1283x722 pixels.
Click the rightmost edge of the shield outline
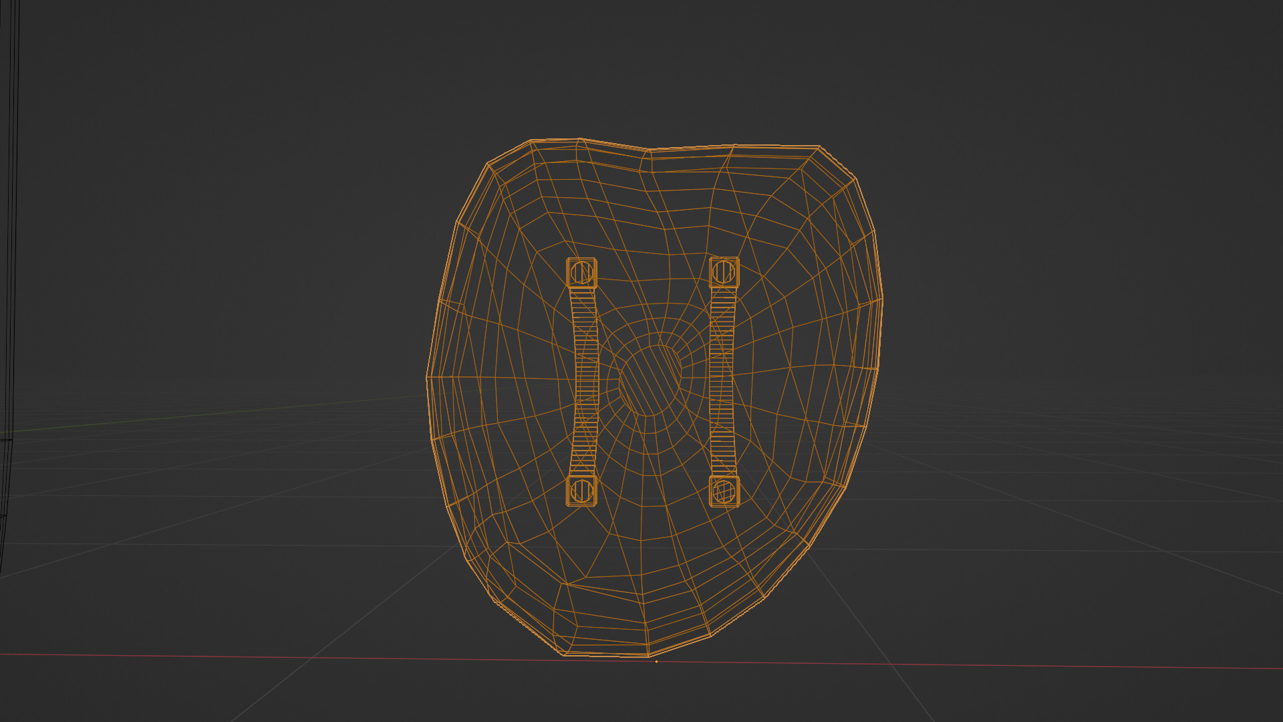(x=882, y=301)
